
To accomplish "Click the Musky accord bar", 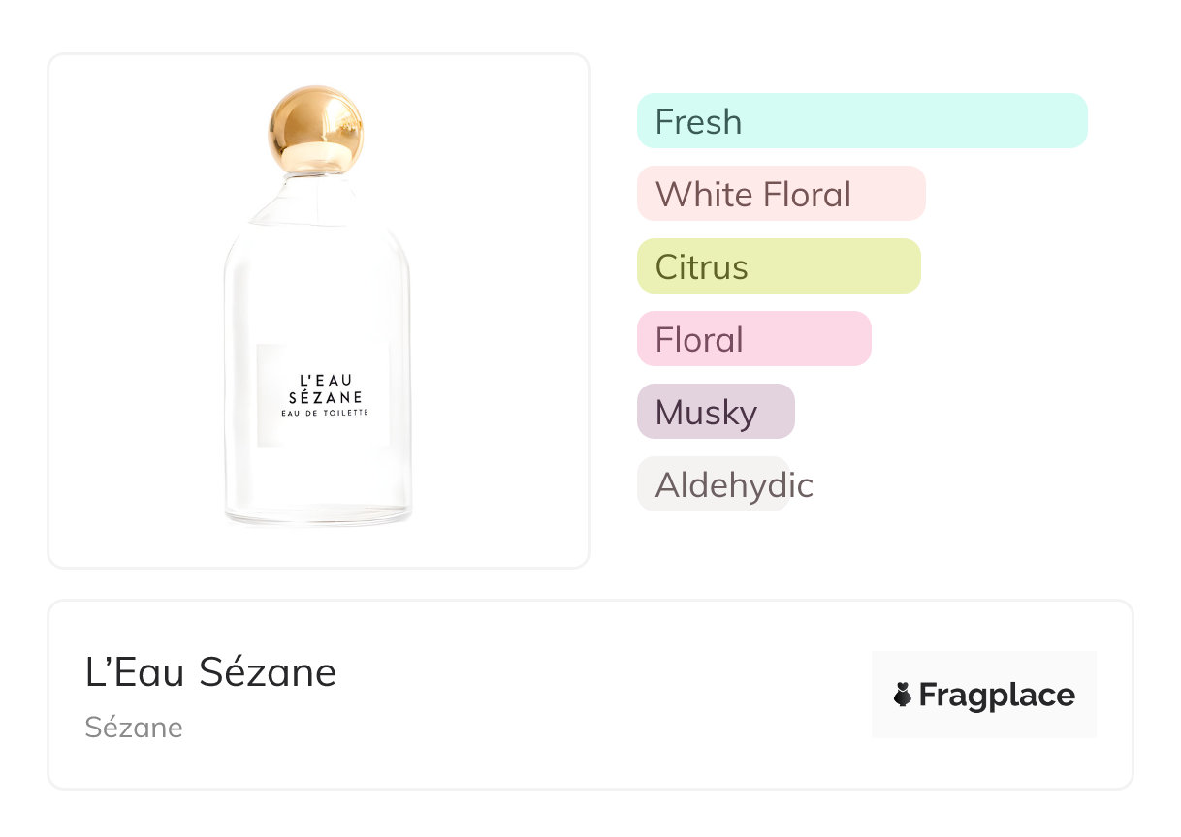I will [x=715, y=412].
